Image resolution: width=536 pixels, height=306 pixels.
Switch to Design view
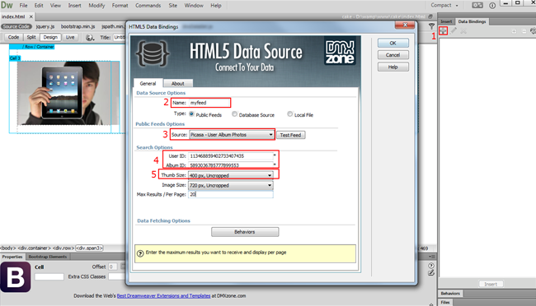50,37
